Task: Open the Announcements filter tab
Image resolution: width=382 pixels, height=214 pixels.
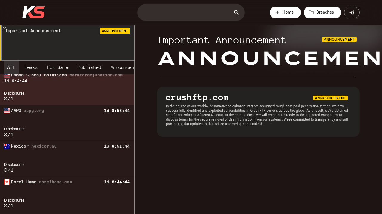Action: tap(122, 67)
